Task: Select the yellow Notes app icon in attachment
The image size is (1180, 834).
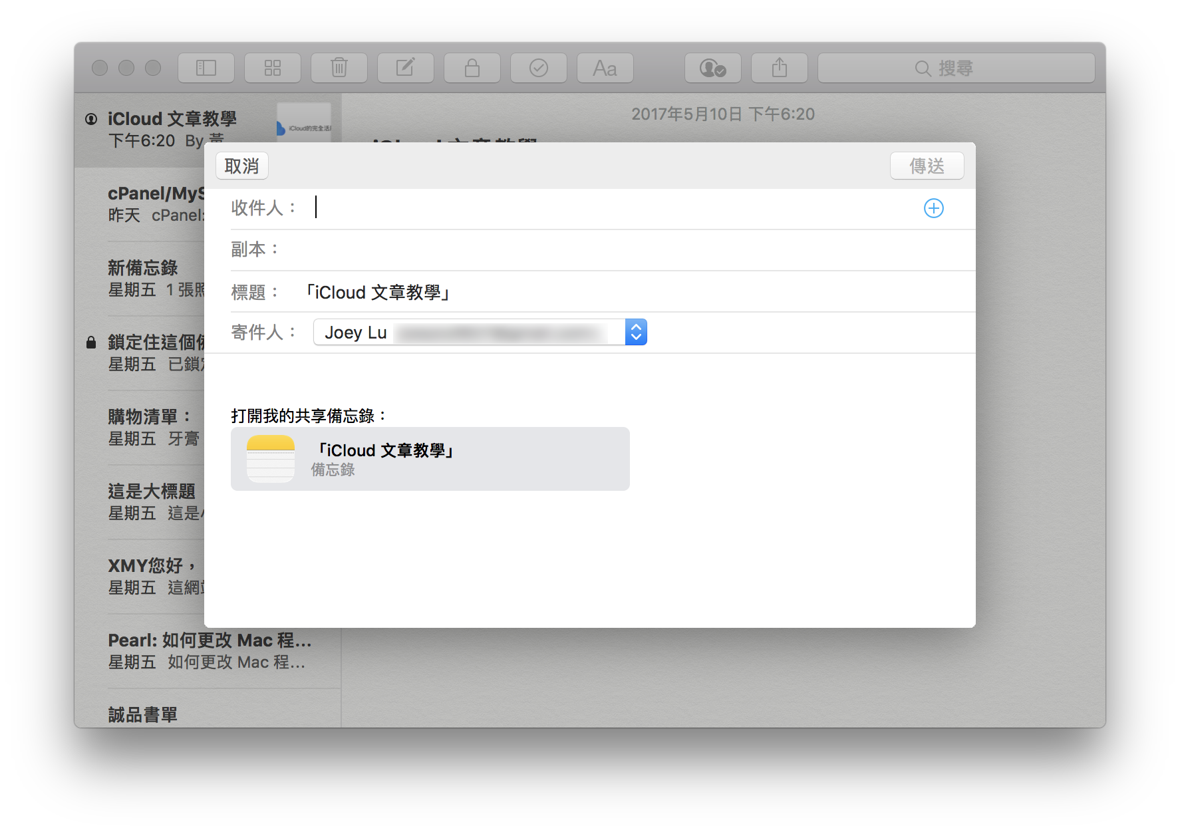Action: (x=271, y=459)
